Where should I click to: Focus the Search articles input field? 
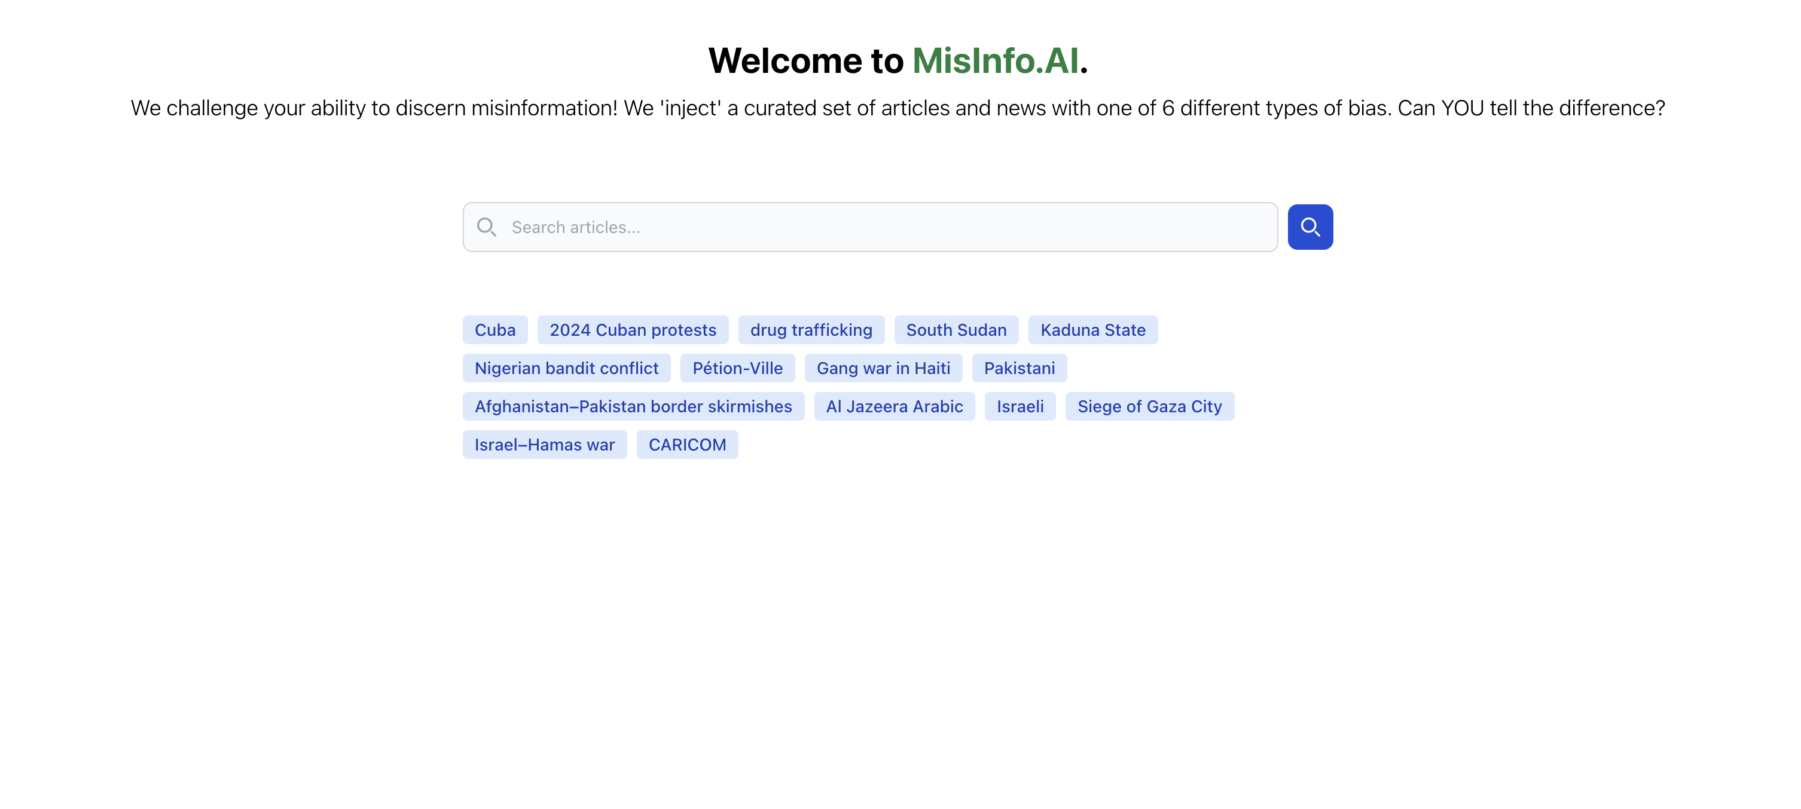point(881,227)
